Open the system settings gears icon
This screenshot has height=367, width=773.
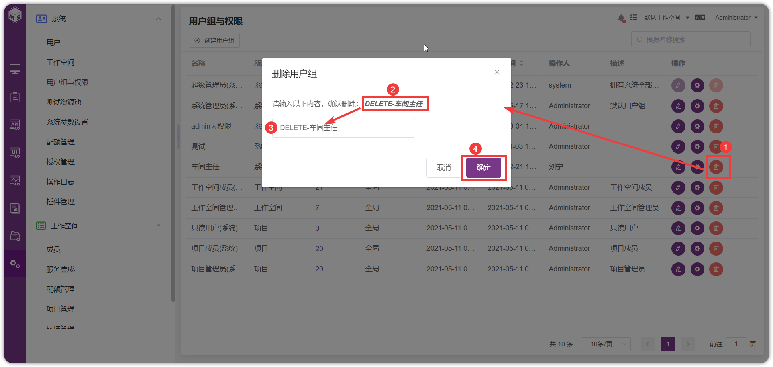pyautogui.click(x=15, y=264)
